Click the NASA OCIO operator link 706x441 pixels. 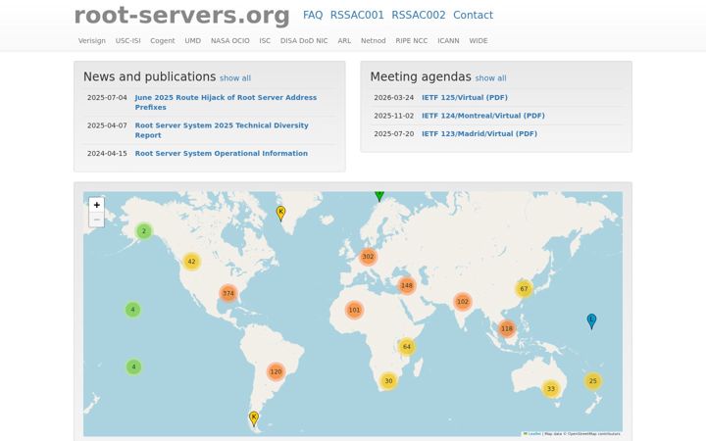pos(230,40)
